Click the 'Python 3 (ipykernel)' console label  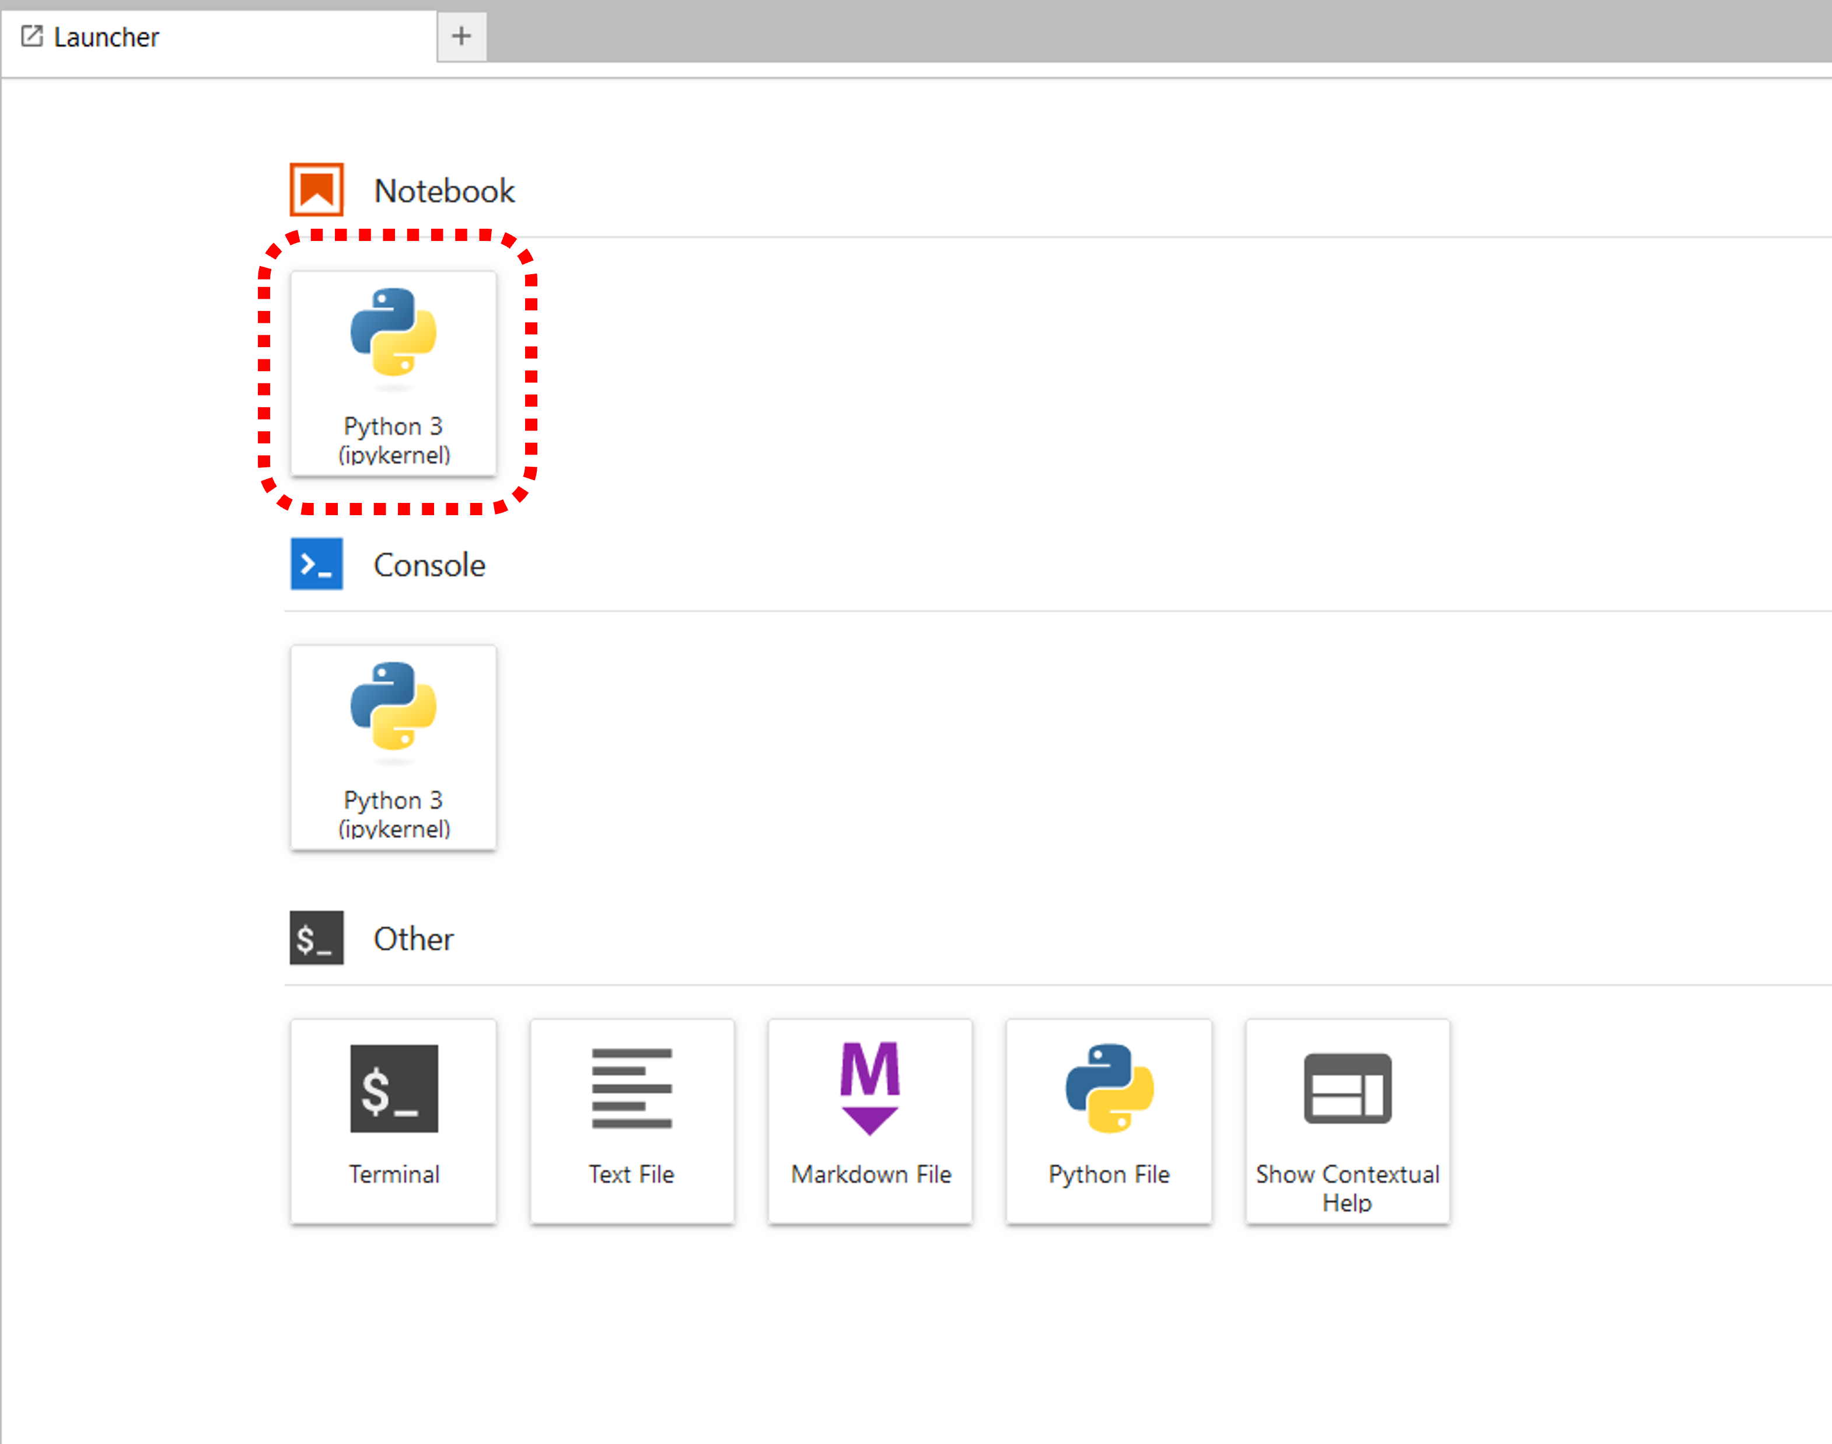[x=393, y=814]
